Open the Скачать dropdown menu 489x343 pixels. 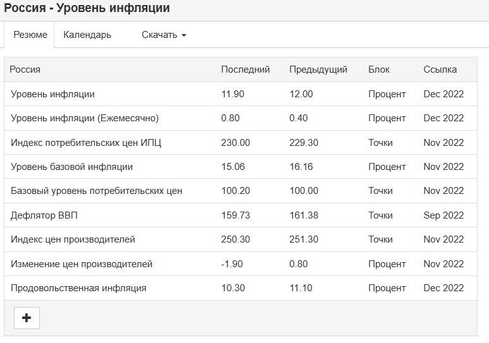coord(164,35)
